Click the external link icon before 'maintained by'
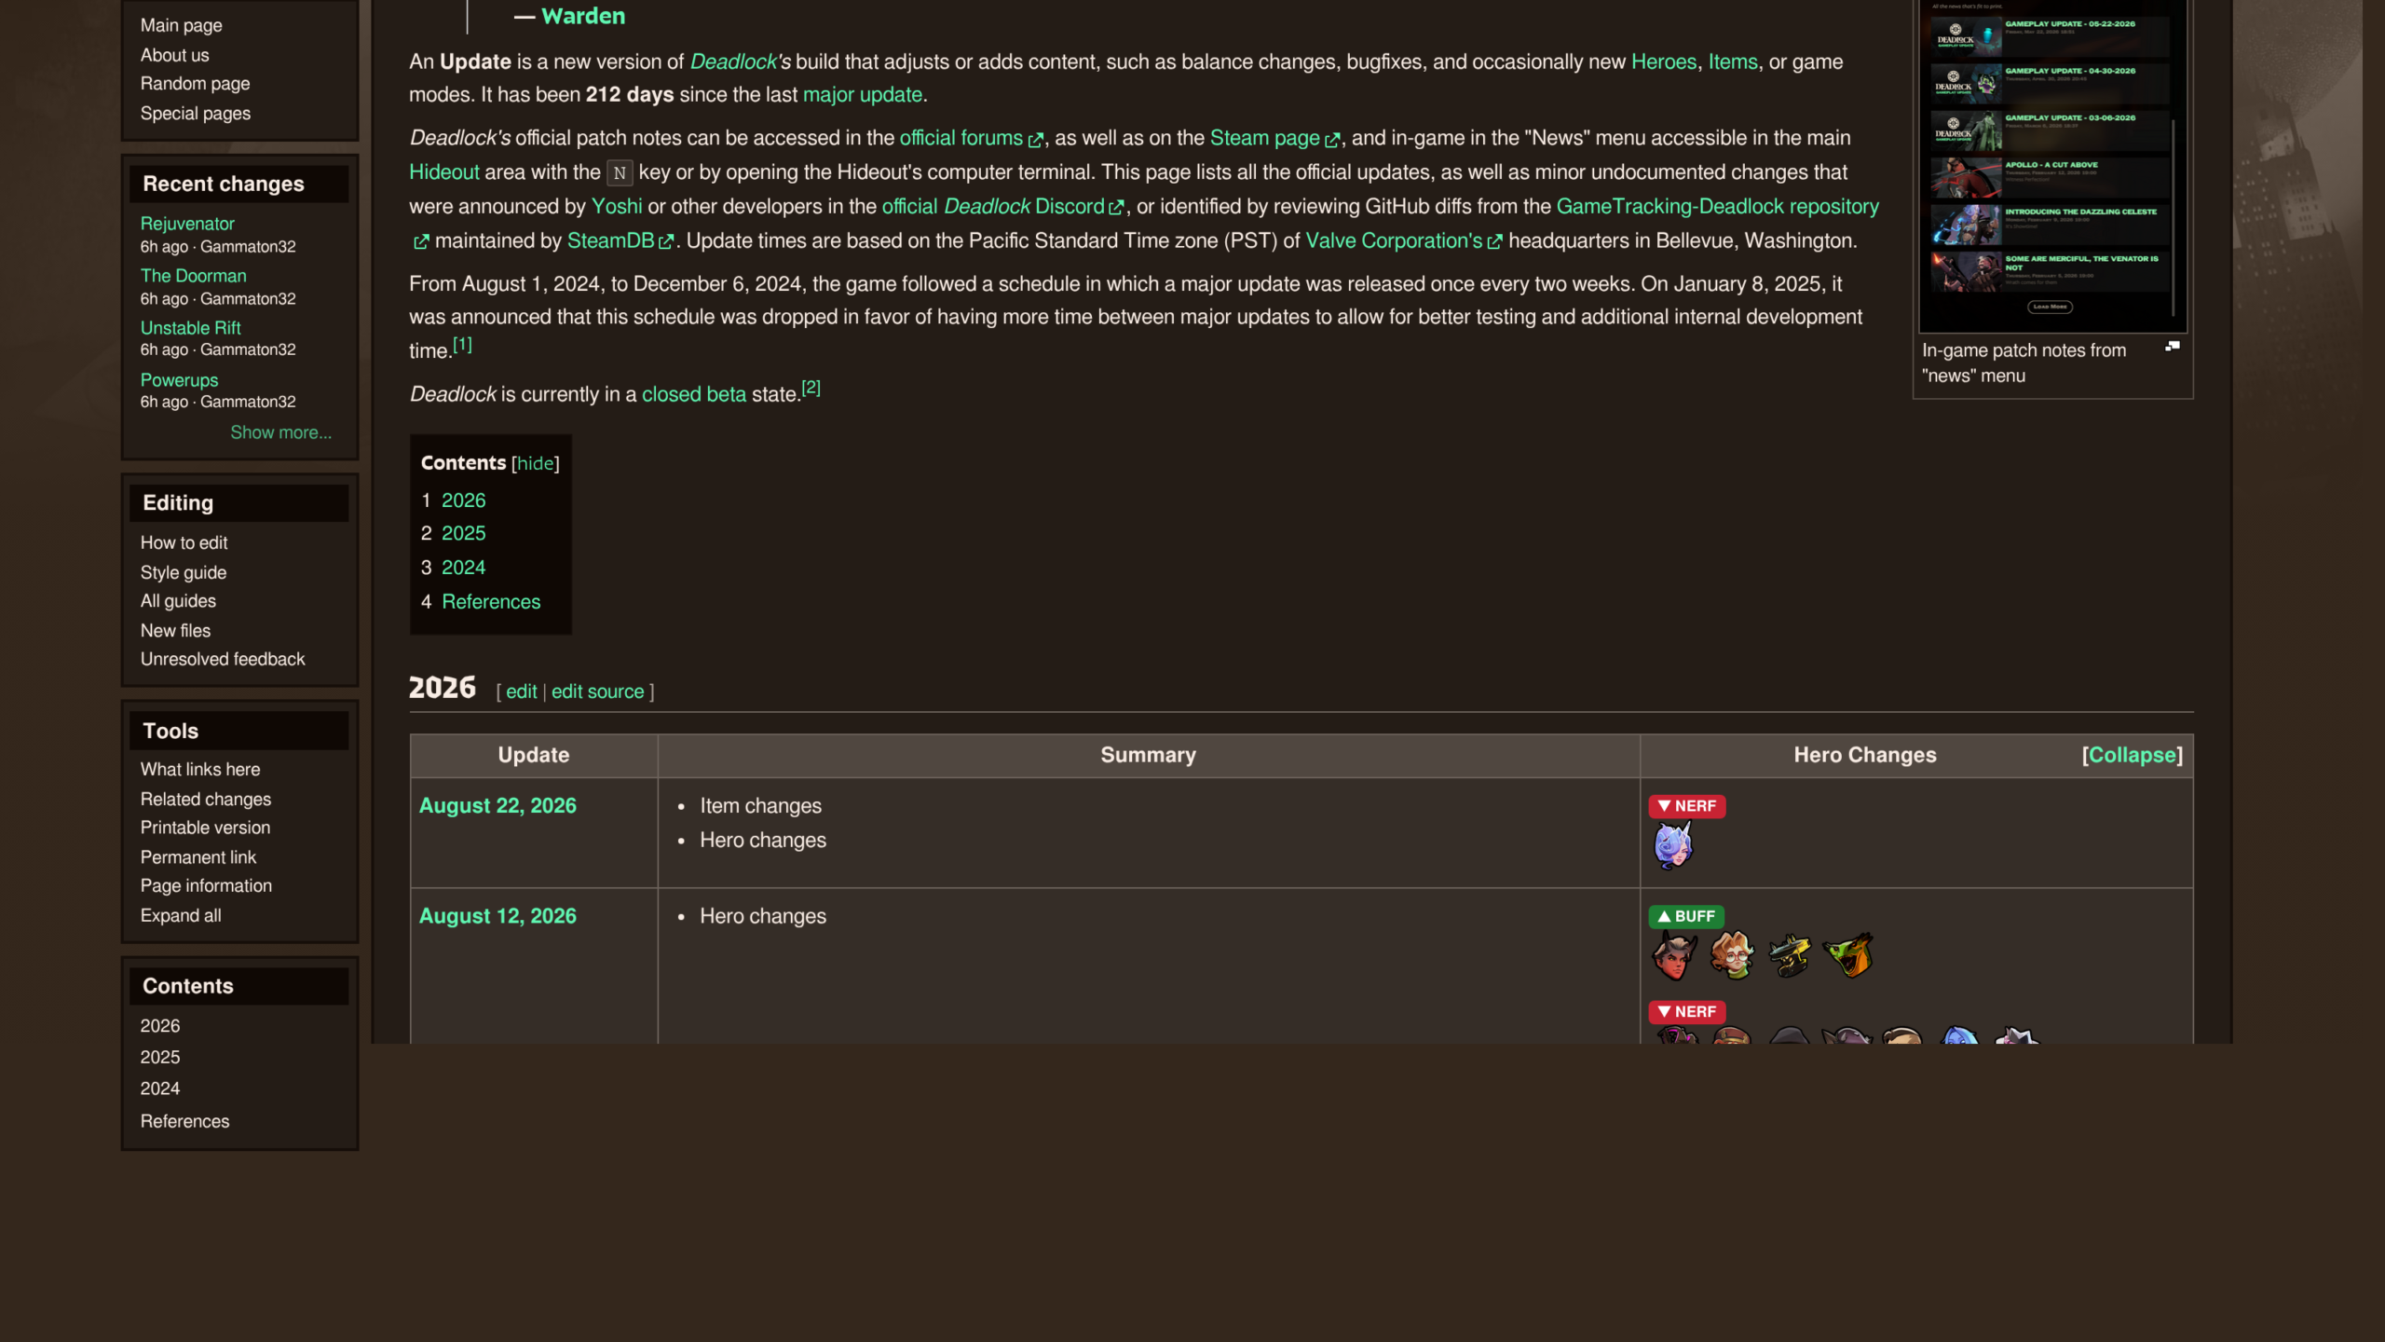The image size is (2385, 1342). (x=421, y=242)
